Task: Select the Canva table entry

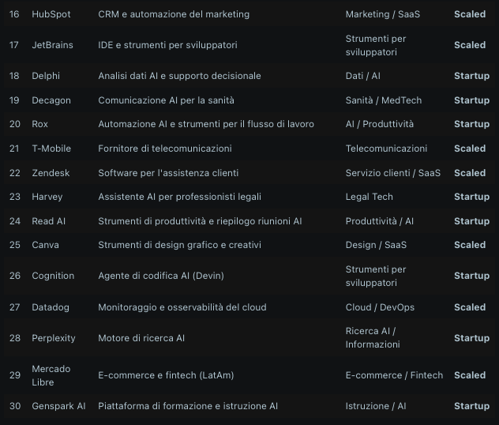Action: click(45, 245)
